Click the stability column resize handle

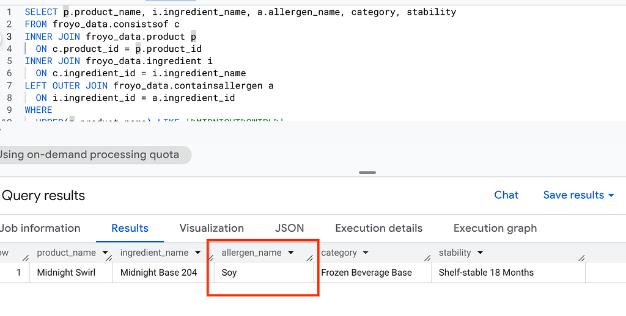(x=581, y=258)
